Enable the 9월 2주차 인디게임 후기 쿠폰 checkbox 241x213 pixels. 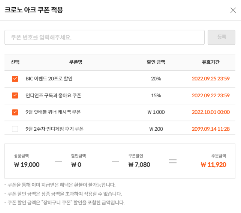click(x=15, y=129)
